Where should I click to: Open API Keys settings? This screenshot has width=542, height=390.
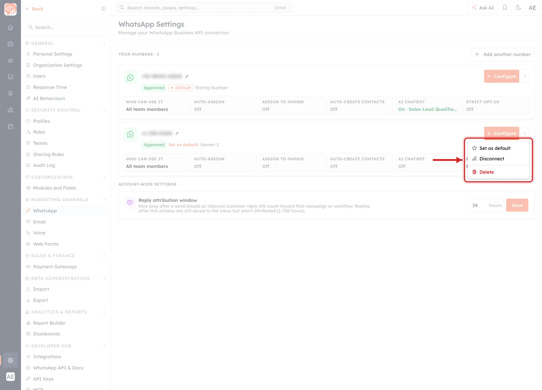(43, 379)
